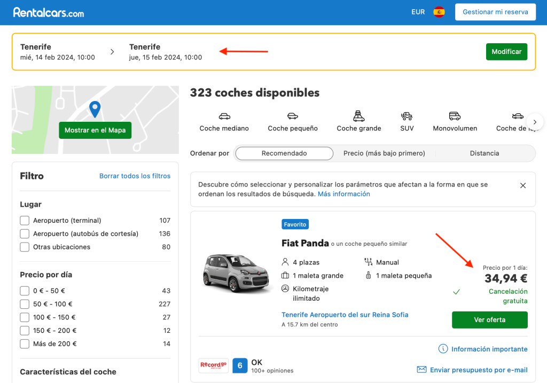This screenshot has width=547, height=383.
Task: Select the Coche pequeño car icon
Action: pyautogui.click(x=293, y=116)
